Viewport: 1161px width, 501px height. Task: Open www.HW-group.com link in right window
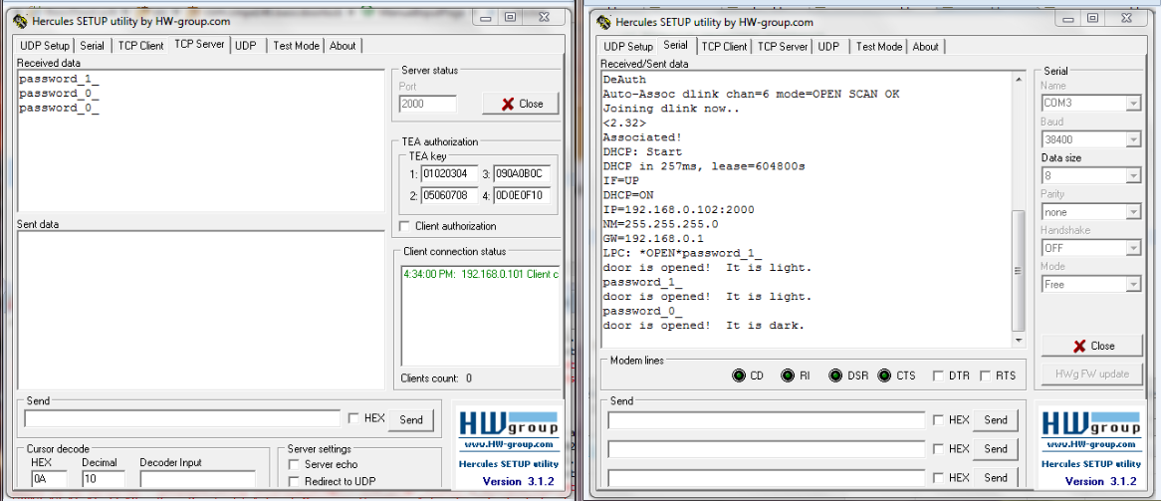tap(1091, 444)
